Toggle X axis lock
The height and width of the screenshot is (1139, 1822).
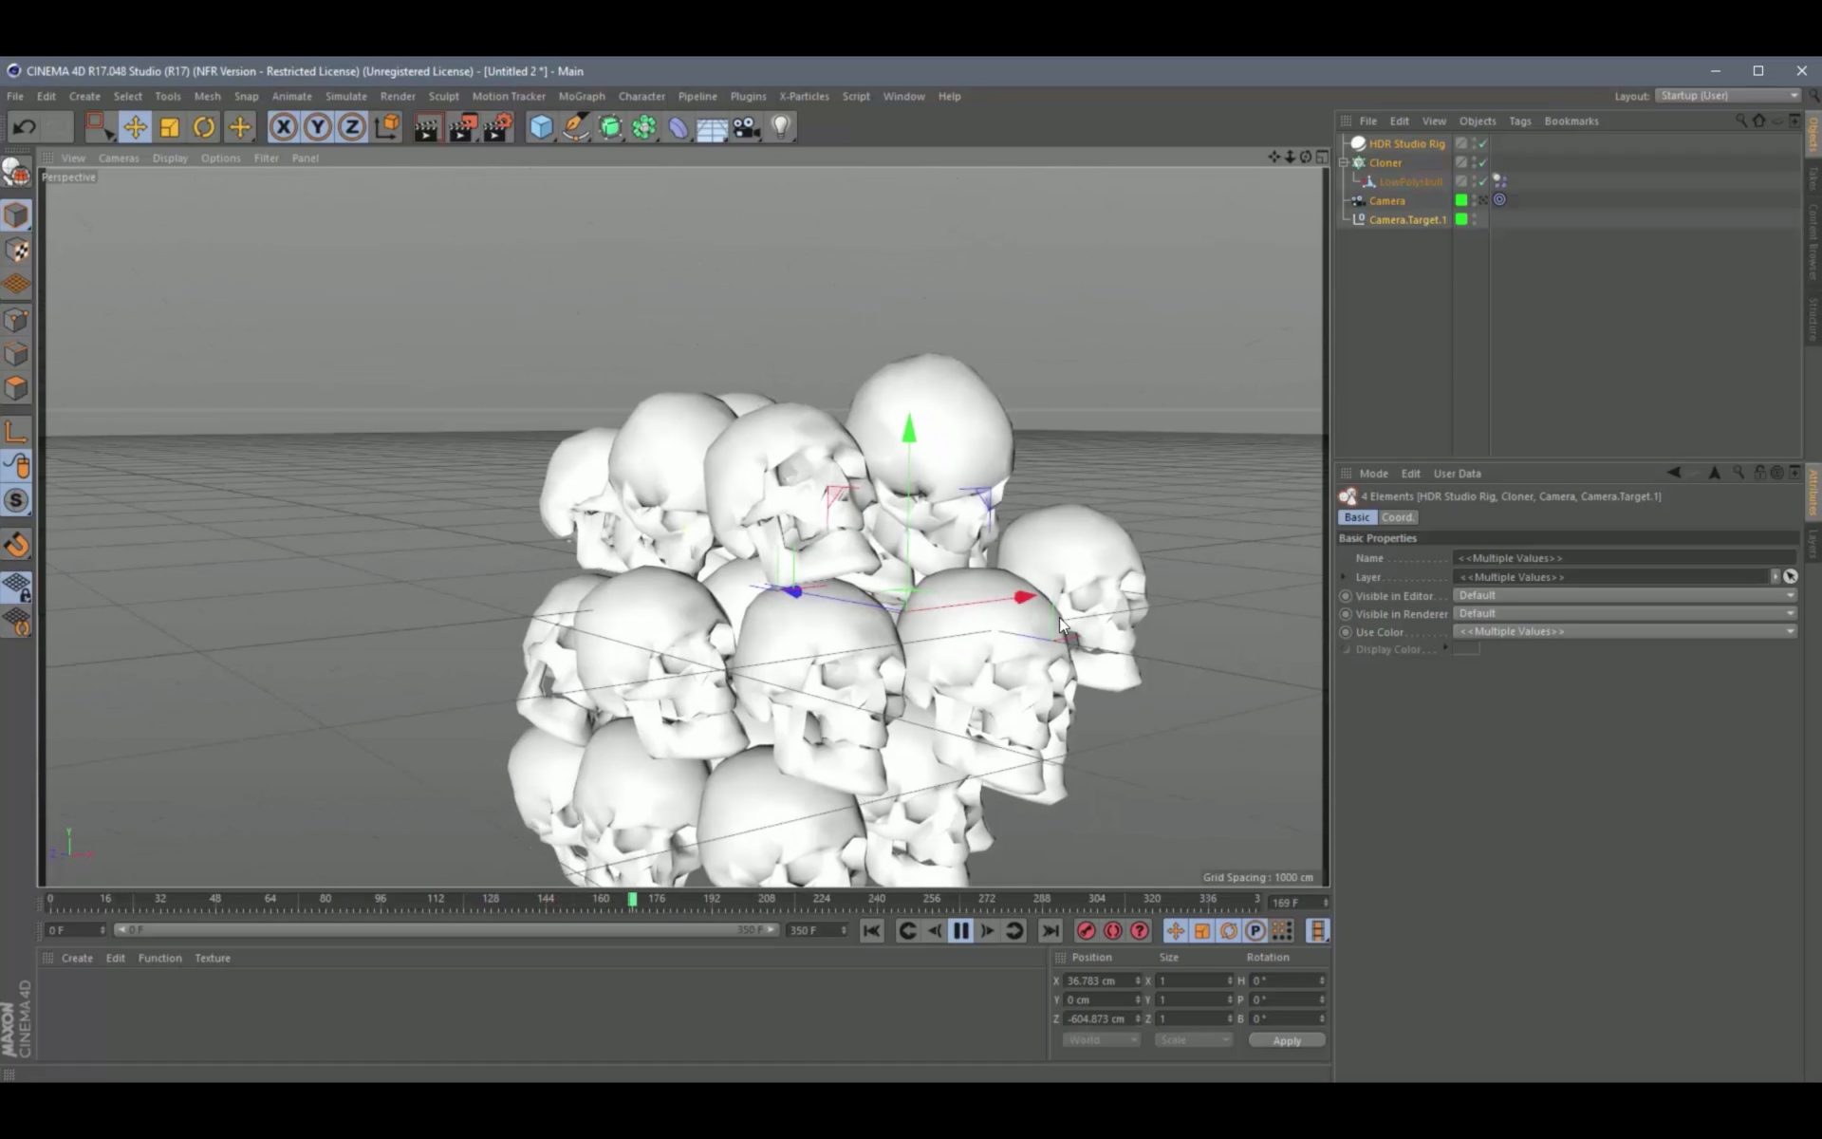tap(283, 127)
